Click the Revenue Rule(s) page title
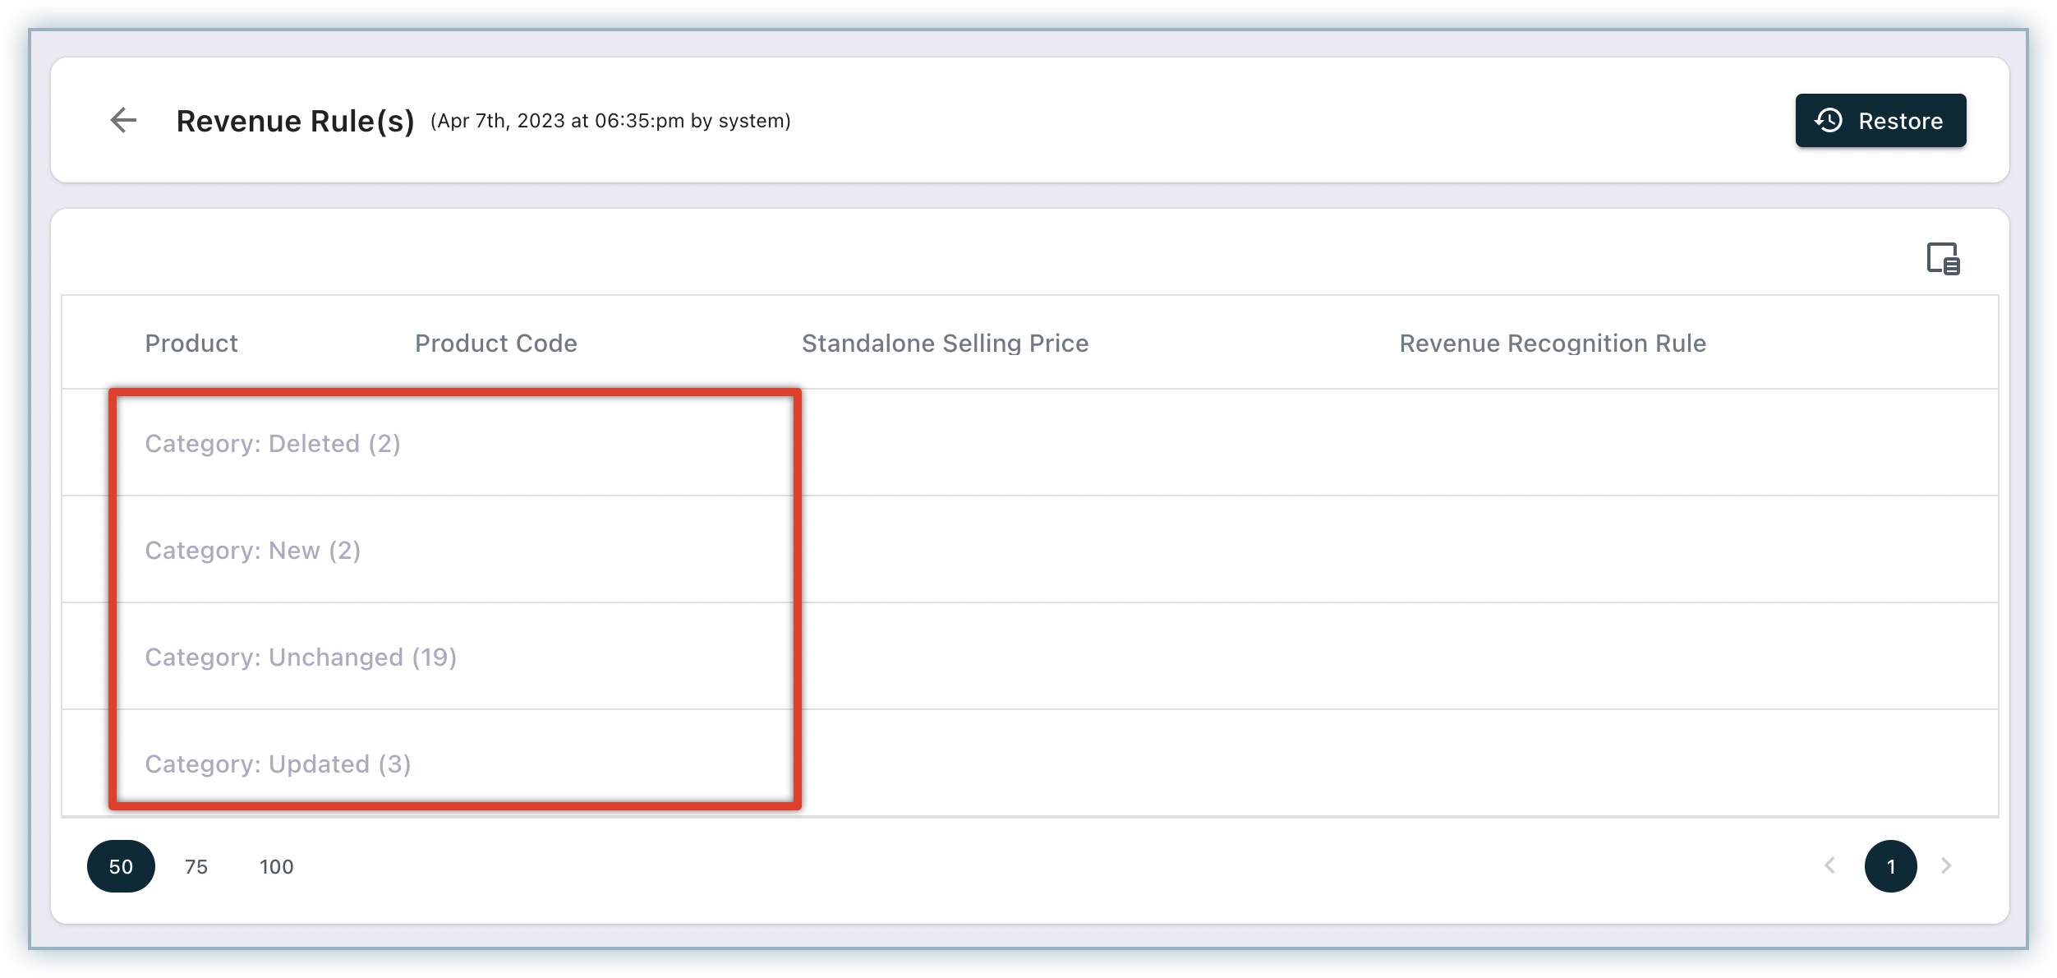Image resolution: width=2057 pixels, height=978 pixels. point(295,121)
